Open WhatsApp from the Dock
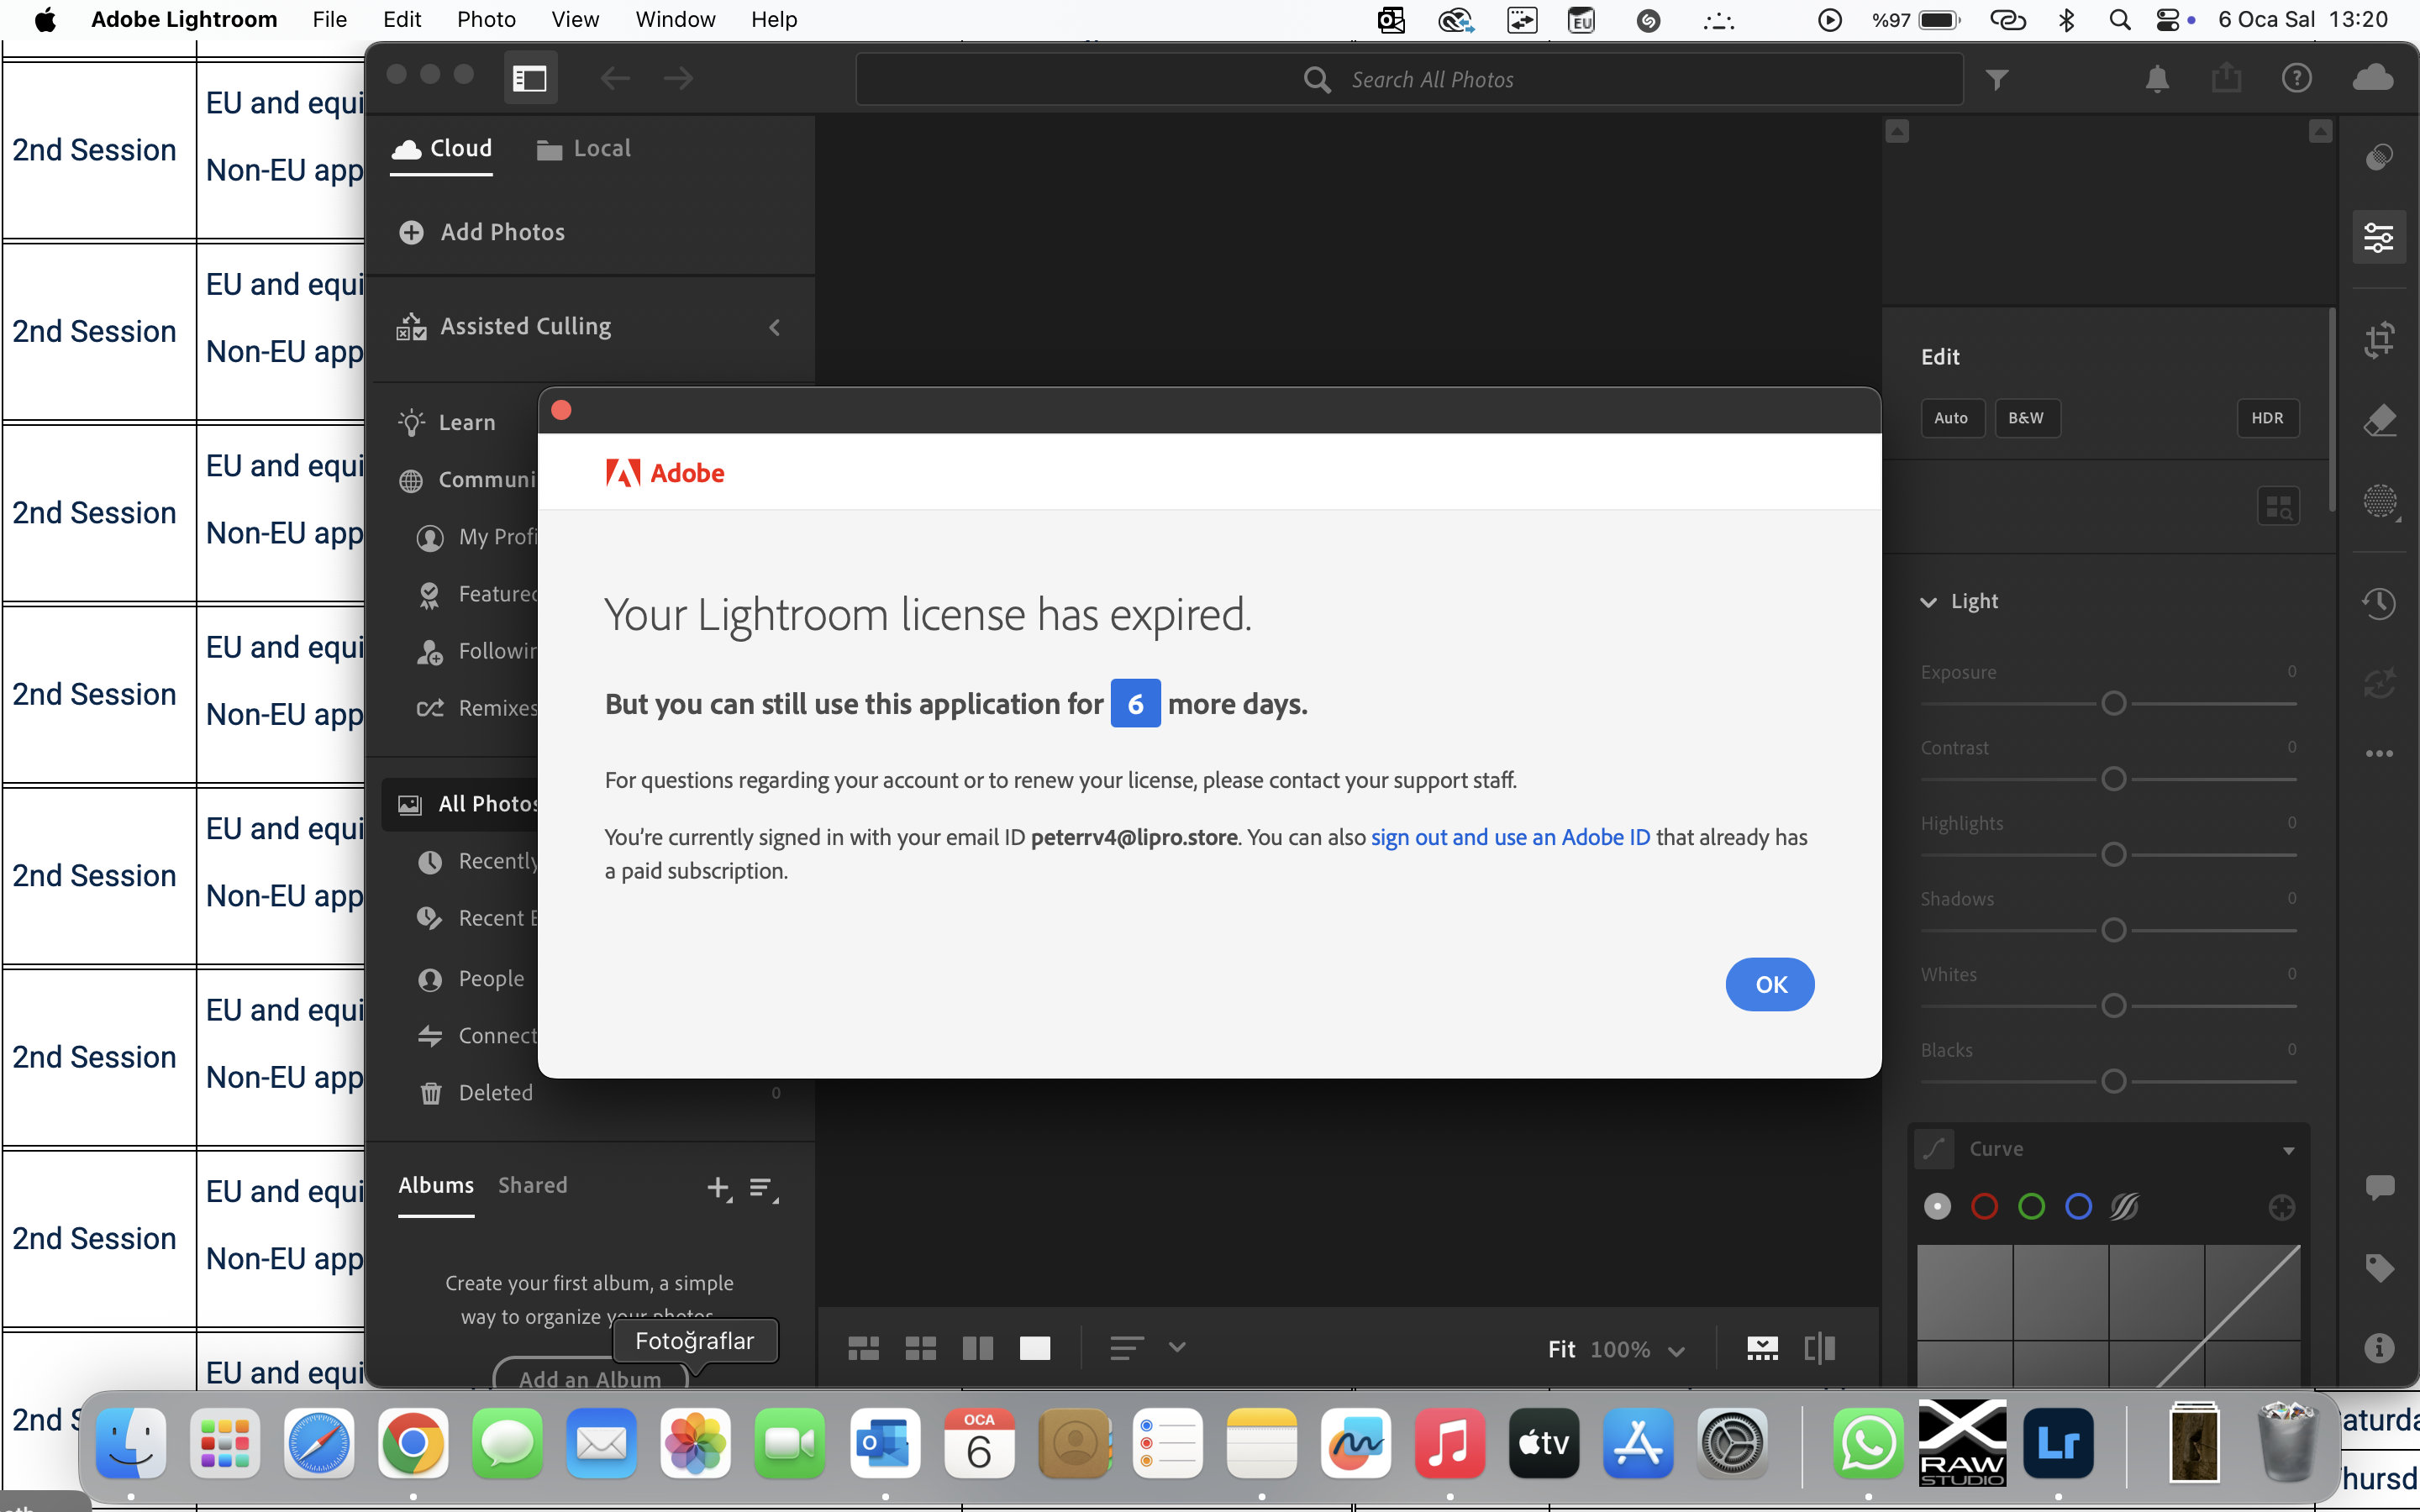 1868,1443
